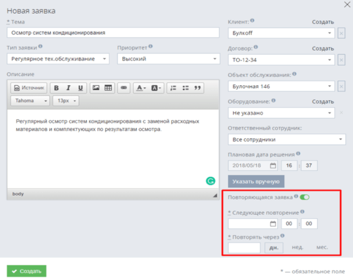Open calendar for Следующее повторение
353x280 pixels.
tap(273, 224)
